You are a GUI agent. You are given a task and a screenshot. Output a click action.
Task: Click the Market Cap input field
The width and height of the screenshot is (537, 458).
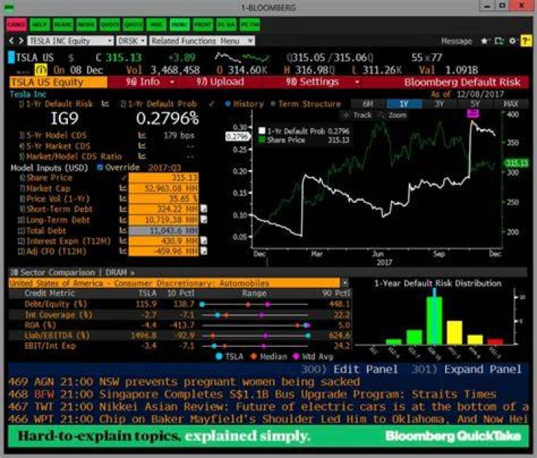163,189
